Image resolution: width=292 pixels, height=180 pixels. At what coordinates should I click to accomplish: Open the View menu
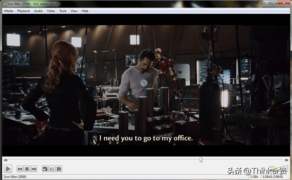pos(74,11)
